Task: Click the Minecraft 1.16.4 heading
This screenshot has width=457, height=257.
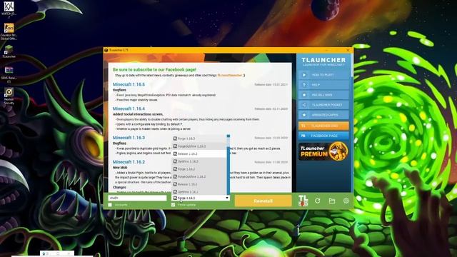Action: coord(129,109)
